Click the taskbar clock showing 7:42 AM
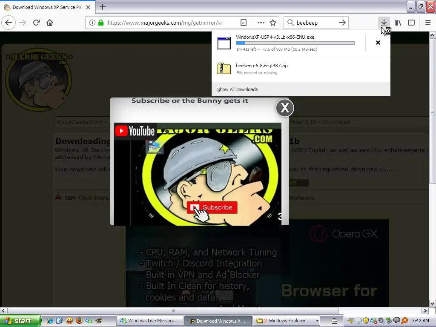 click(420, 321)
